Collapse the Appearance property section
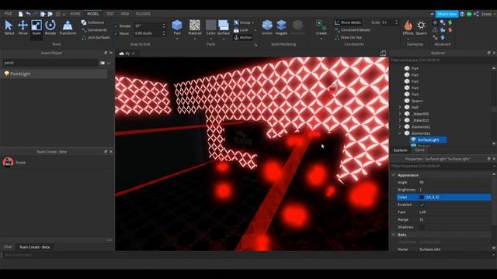The height and width of the screenshot is (279, 497). point(394,175)
